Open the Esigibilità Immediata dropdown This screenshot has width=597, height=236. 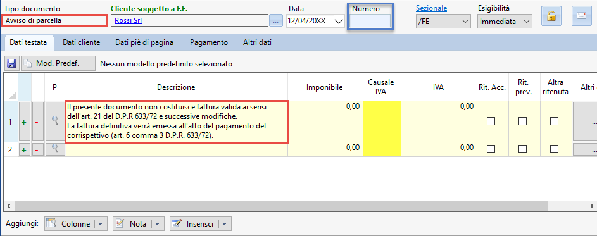(x=505, y=22)
